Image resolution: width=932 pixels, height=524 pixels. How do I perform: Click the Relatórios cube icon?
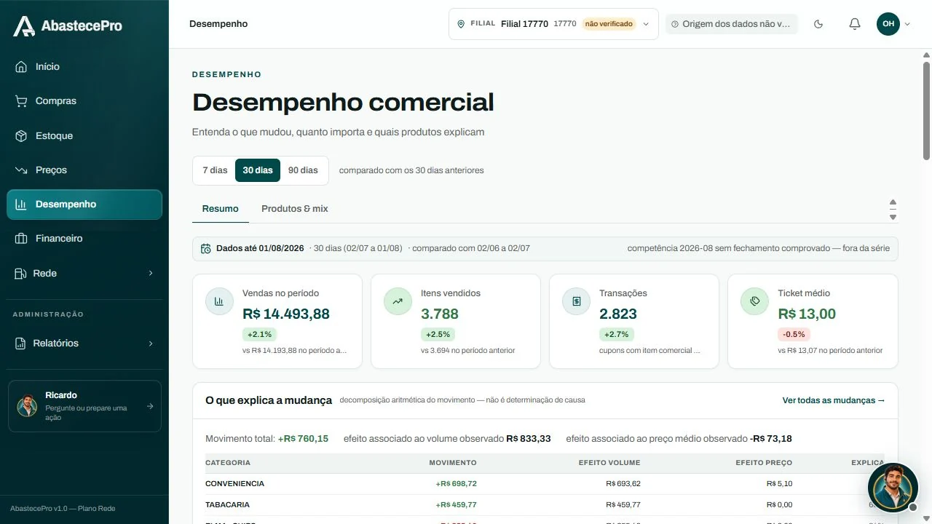[x=20, y=344]
